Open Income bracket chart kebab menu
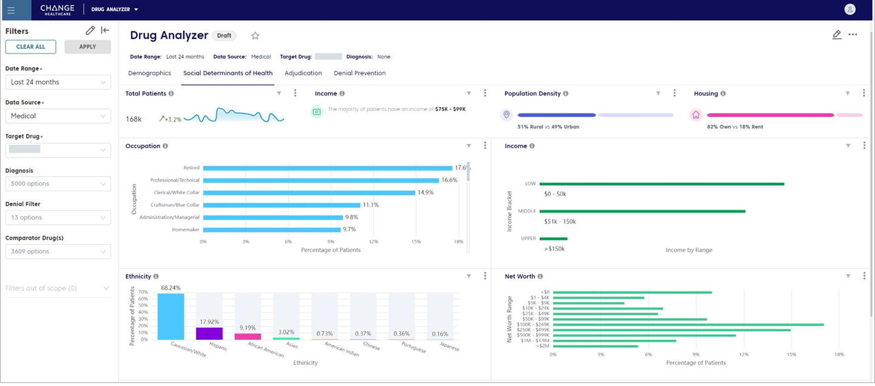This screenshot has height=386, width=875. 864,146
